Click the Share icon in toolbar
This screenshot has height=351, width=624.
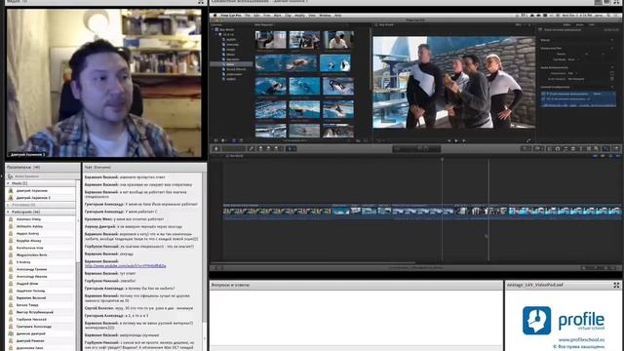pyautogui.click(x=616, y=148)
